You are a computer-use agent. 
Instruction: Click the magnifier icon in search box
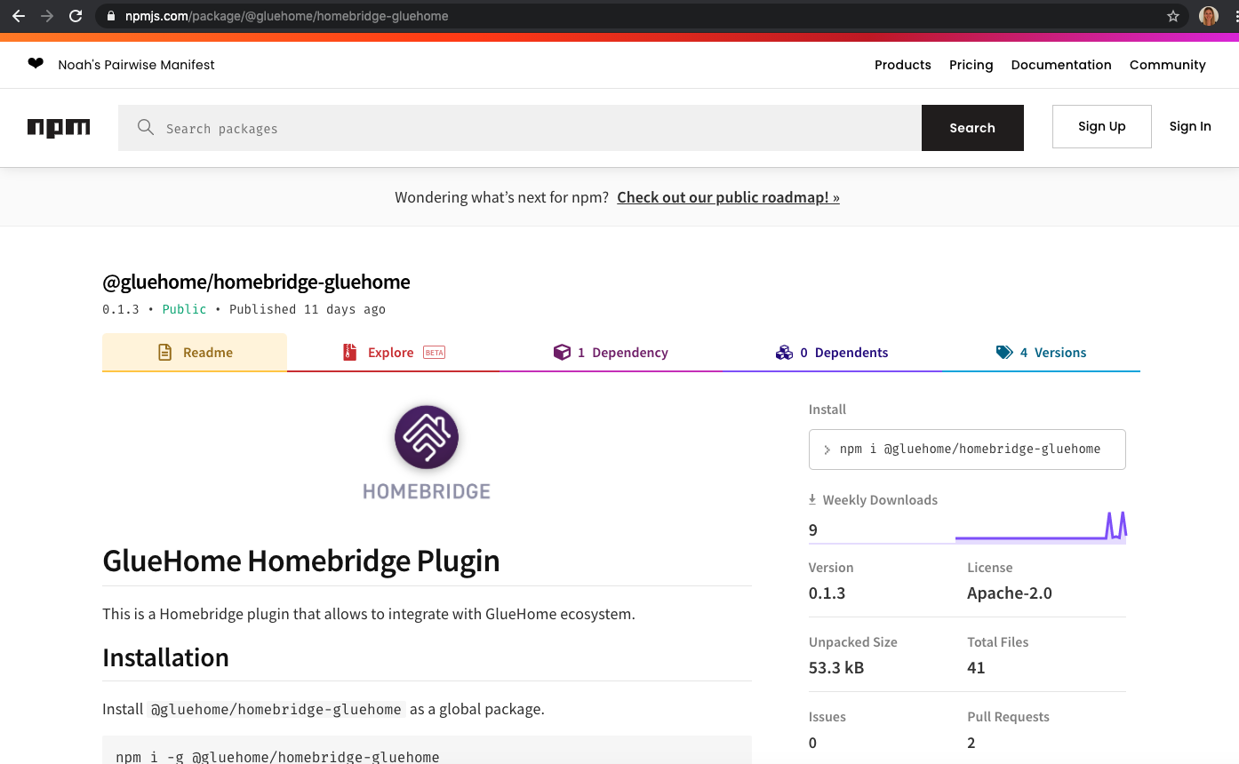[146, 128]
